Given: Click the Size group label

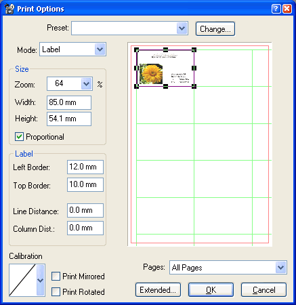Looking at the screenshot, I should click(x=22, y=69).
